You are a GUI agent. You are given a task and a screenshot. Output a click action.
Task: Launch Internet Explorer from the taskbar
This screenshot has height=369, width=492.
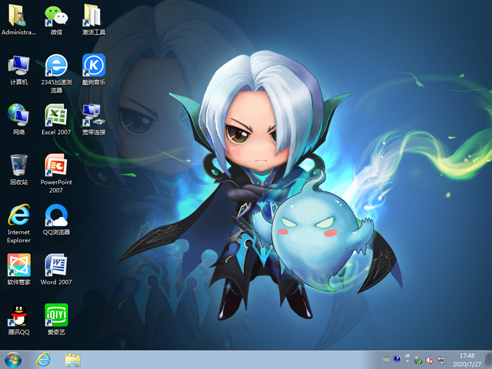43,360
